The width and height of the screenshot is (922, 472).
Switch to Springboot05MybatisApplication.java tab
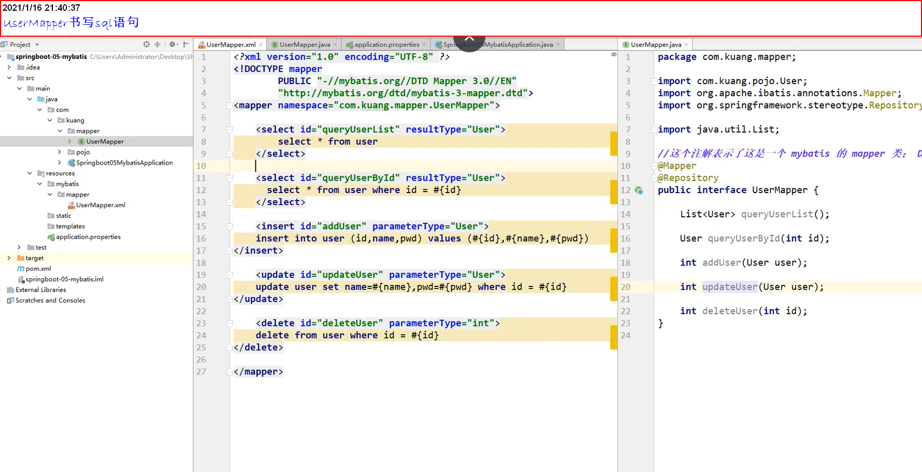click(x=498, y=45)
